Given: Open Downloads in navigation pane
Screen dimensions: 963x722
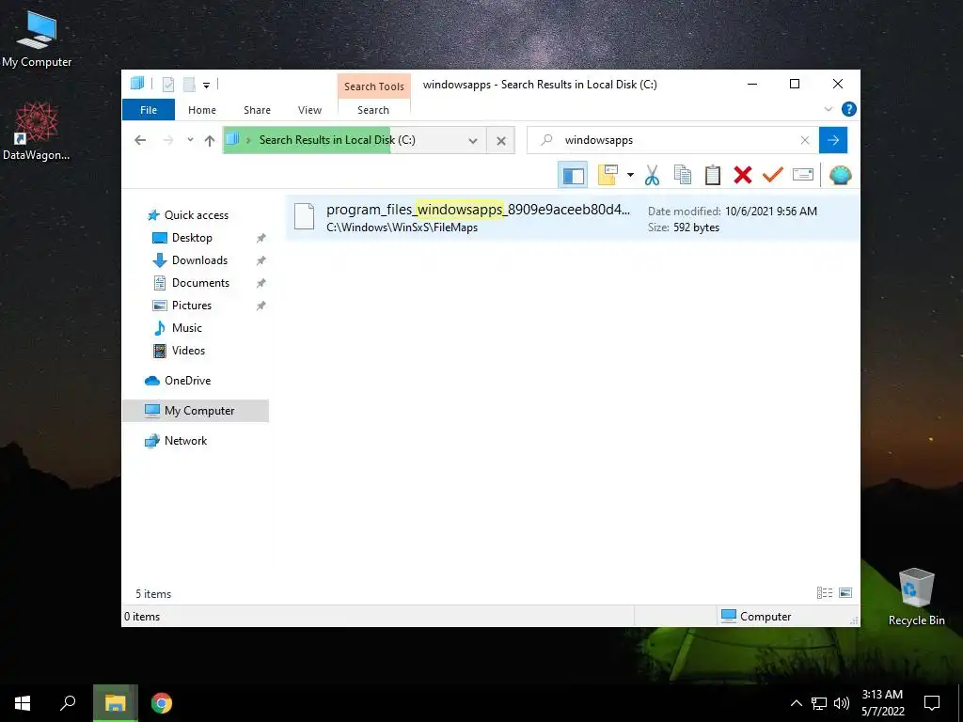Looking at the screenshot, I should 199,260.
